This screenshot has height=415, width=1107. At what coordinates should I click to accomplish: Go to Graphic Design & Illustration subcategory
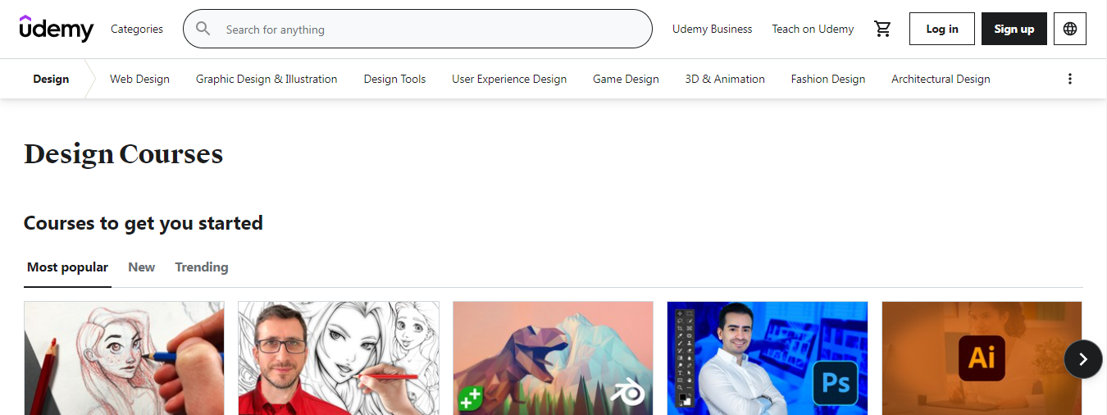click(266, 79)
